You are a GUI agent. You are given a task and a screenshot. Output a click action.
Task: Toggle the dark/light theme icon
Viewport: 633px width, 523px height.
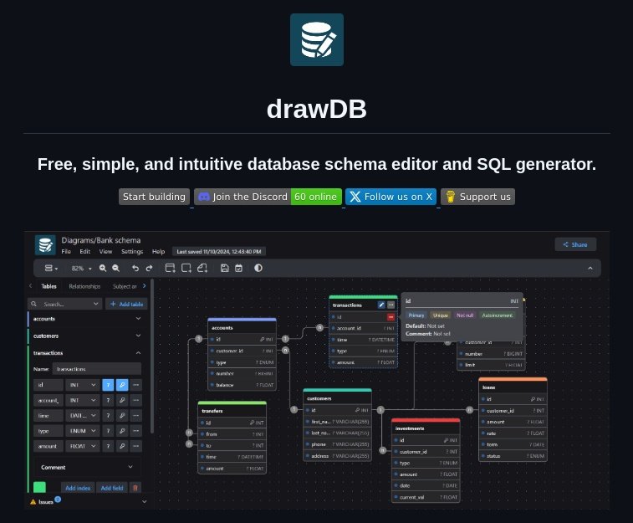pyautogui.click(x=258, y=268)
